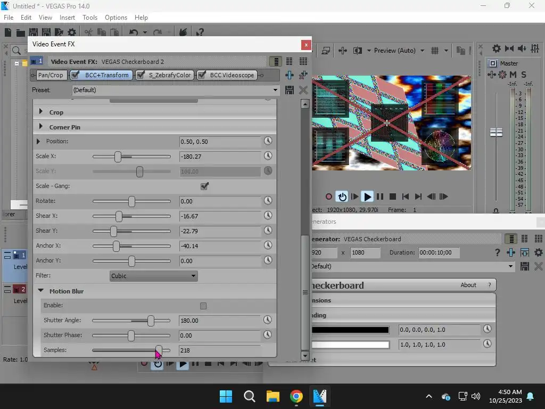The image size is (545, 409).
Task: Open the Insert menu
Action: tap(67, 18)
